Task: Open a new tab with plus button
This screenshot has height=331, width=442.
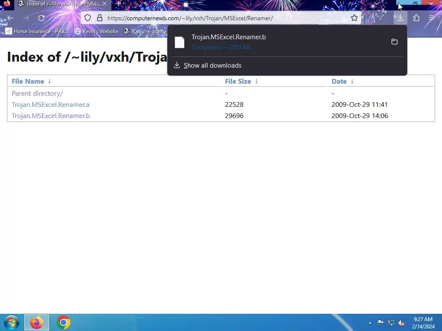Action: click(x=118, y=4)
